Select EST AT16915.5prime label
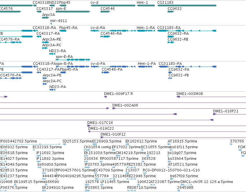246x192 pixels. [x=182, y=141]
